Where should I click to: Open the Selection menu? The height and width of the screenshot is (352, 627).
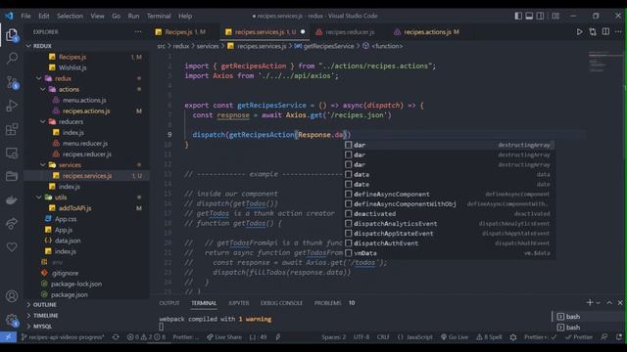70,16
